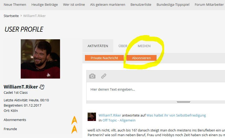Image resolution: width=225 pixels, height=138 pixels.
Task: Click the Freunde label in sidebar
Action: pos(10,129)
